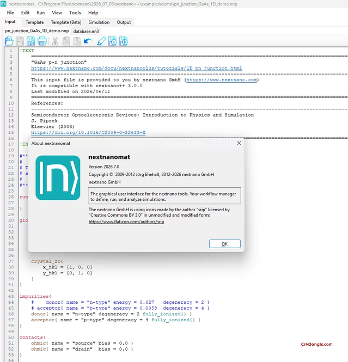
Task: Click the 'J. Piprek' author line
Action: coord(44,121)
